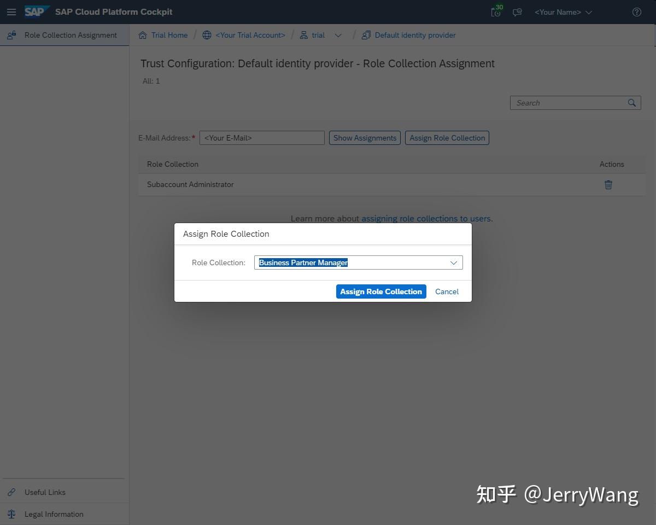Click Show Assignments button
The image size is (656, 525).
pyautogui.click(x=365, y=138)
